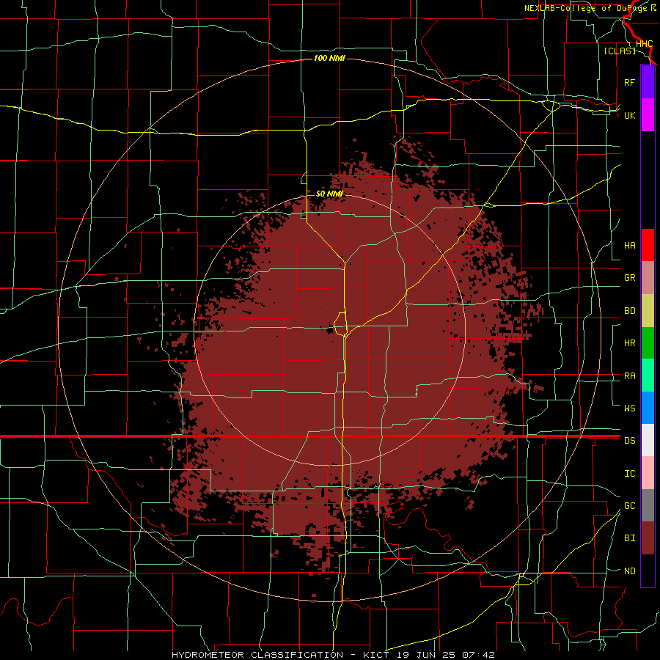Click the HHC product code label
Screen dimensions: 660x660
coord(644,44)
